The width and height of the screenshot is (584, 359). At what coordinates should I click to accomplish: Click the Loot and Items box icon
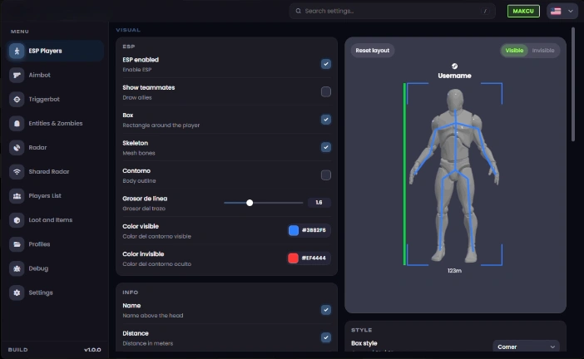(x=17, y=220)
